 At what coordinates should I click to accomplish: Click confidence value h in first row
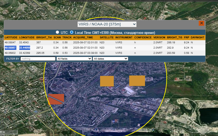click(x=135, y=43)
